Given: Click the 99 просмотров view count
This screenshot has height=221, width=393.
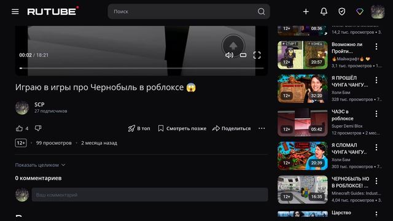Looking at the screenshot, I should (53, 143).
